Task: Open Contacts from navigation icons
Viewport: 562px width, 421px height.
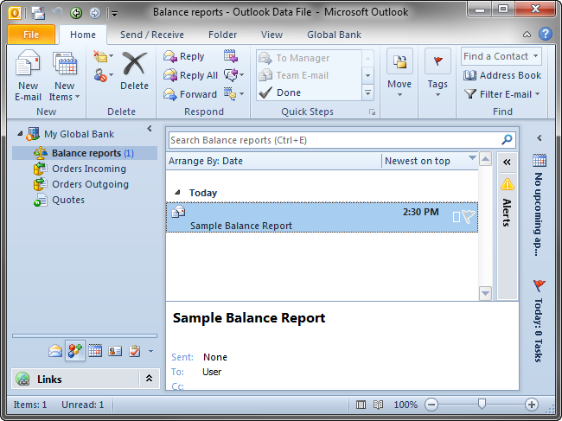Action: tap(115, 351)
